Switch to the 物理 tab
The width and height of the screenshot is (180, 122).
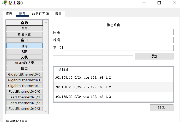pyautogui.click(x=9, y=13)
